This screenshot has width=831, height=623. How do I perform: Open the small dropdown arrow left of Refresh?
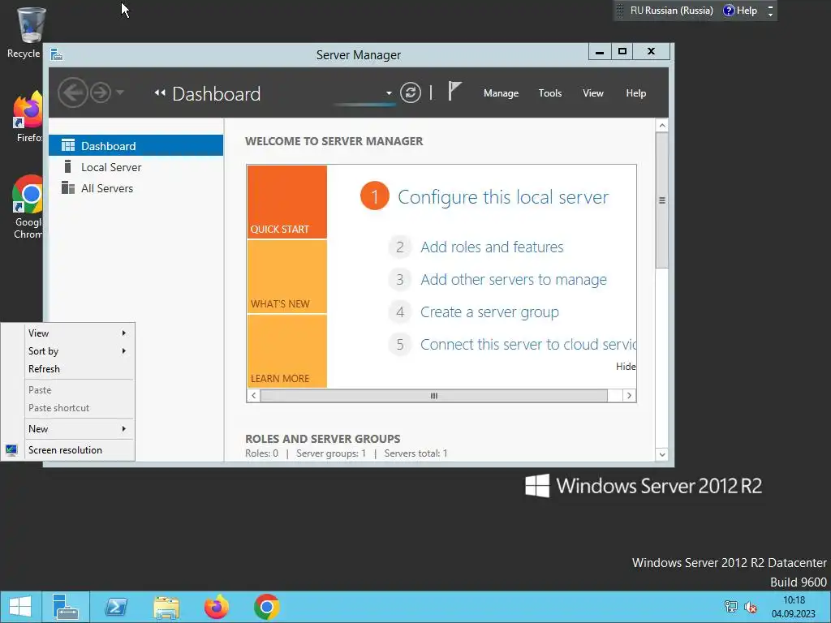click(x=389, y=93)
